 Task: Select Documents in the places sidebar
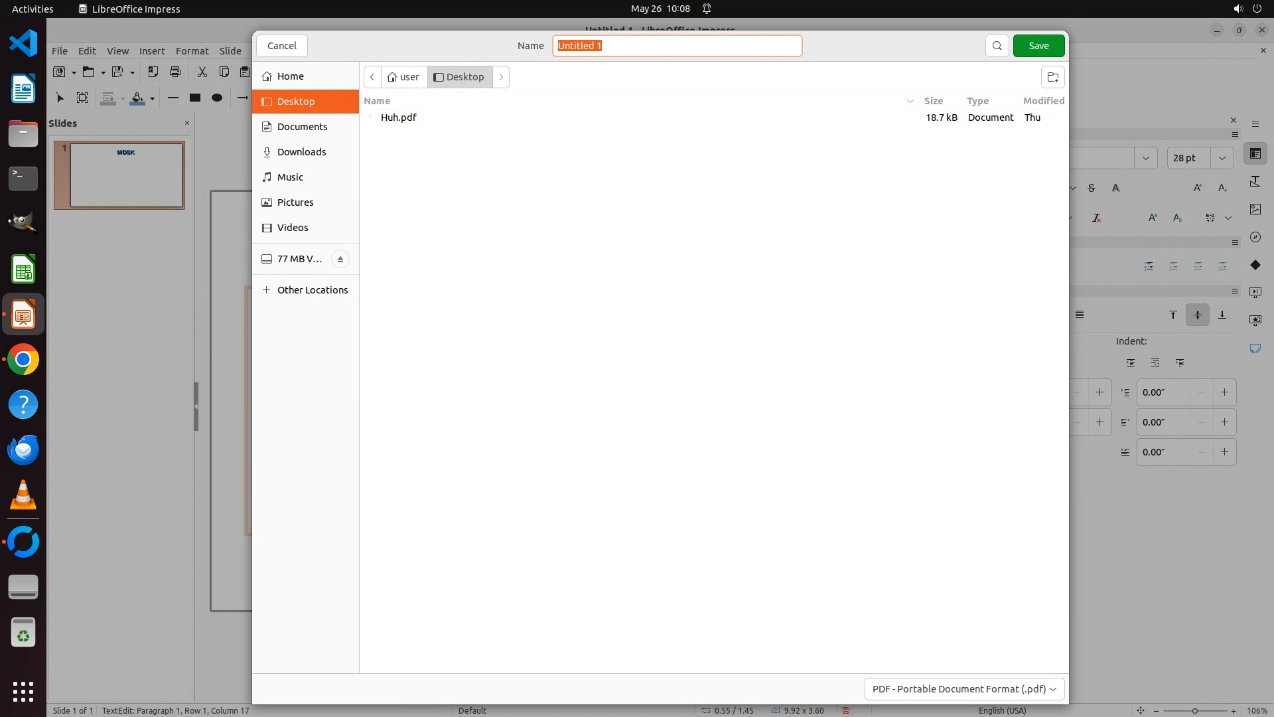[302, 127]
